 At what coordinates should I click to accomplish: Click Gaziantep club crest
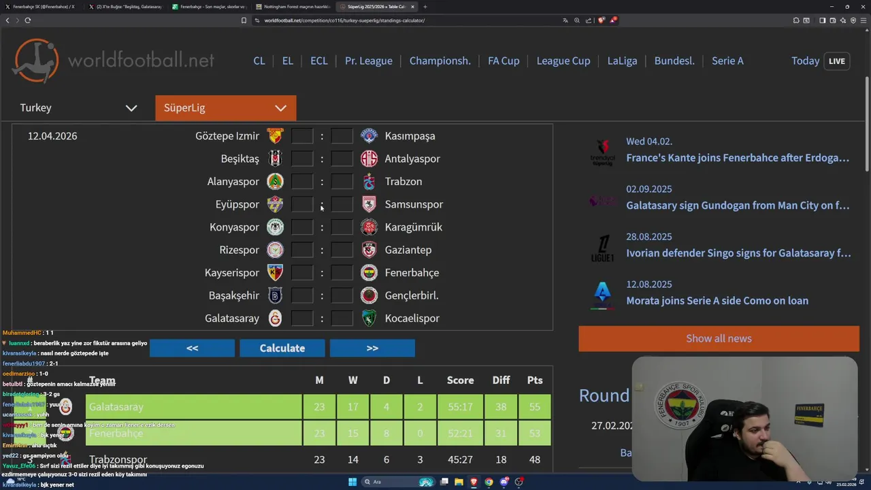click(369, 250)
